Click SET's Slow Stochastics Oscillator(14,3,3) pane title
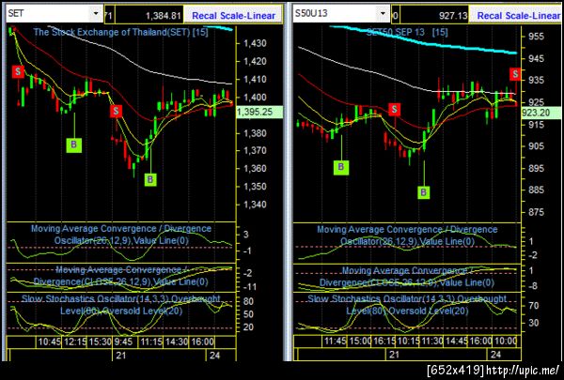 121,305
